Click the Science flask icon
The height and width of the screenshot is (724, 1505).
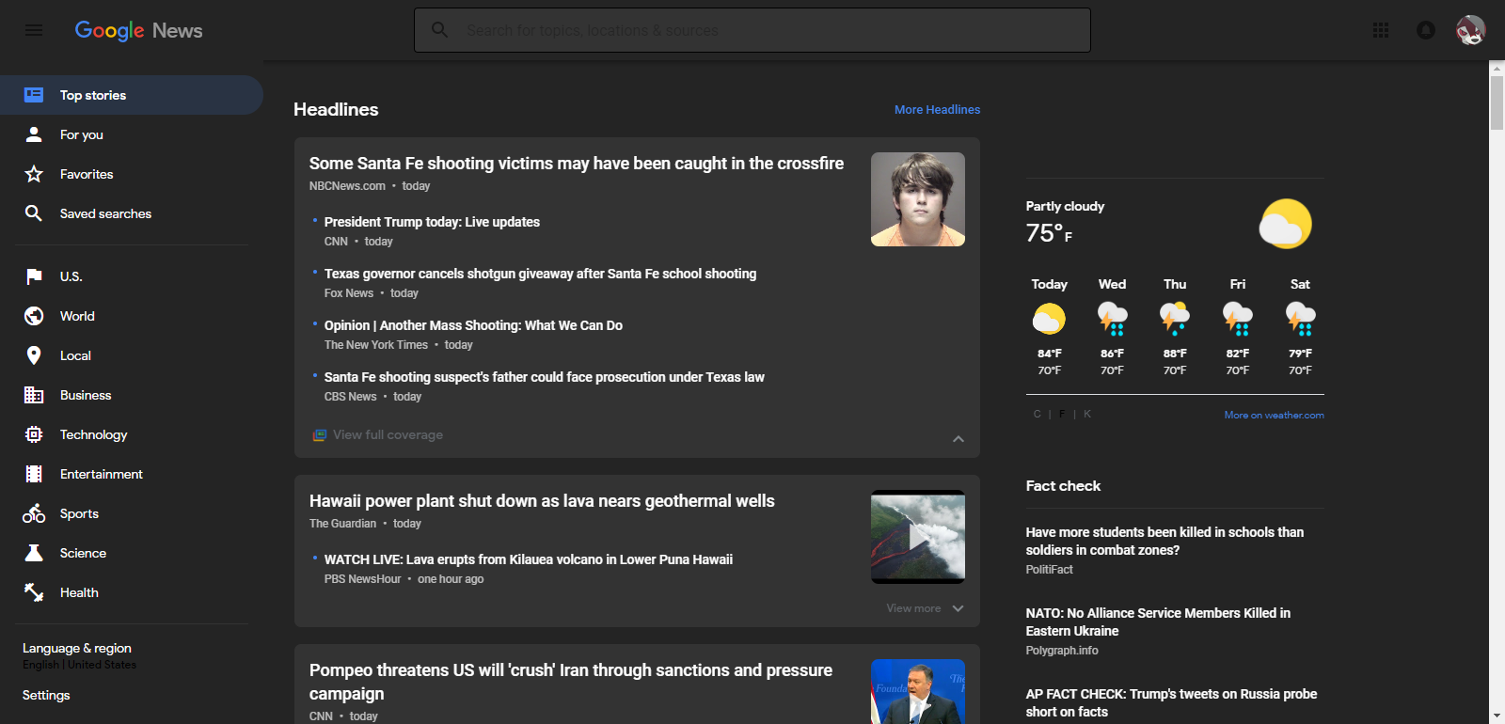[x=34, y=553]
